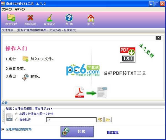Click the 永久免费 green text

click(146, 51)
